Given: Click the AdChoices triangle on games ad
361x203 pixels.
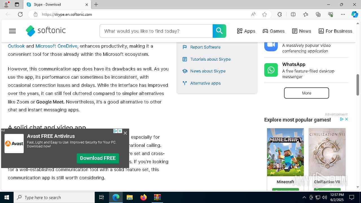Looking at the screenshot, I should (x=342, y=119).
